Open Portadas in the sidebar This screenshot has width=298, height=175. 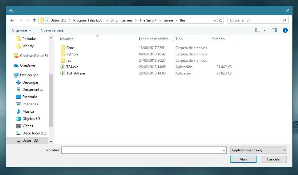click(x=29, y=38)
